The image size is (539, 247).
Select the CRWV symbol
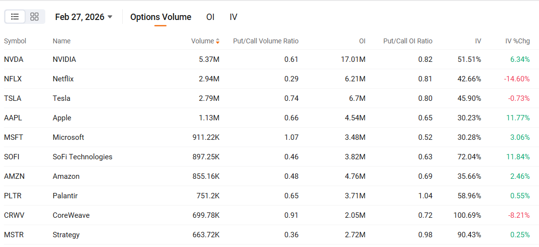tap(14, 215)
